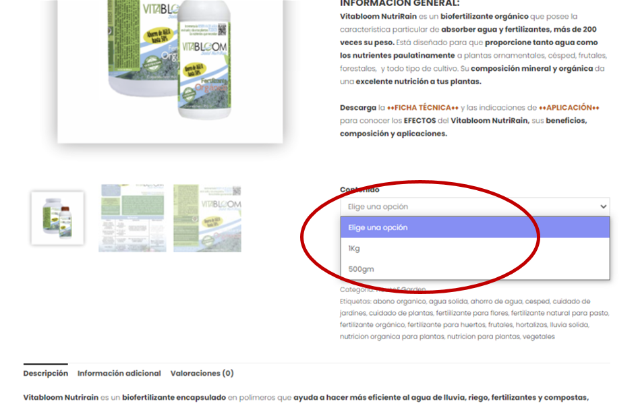Screen dimensions: 636x406
Task: Open the 'fertilizante orgánico' tag
Action: click(x=372, y=324)
